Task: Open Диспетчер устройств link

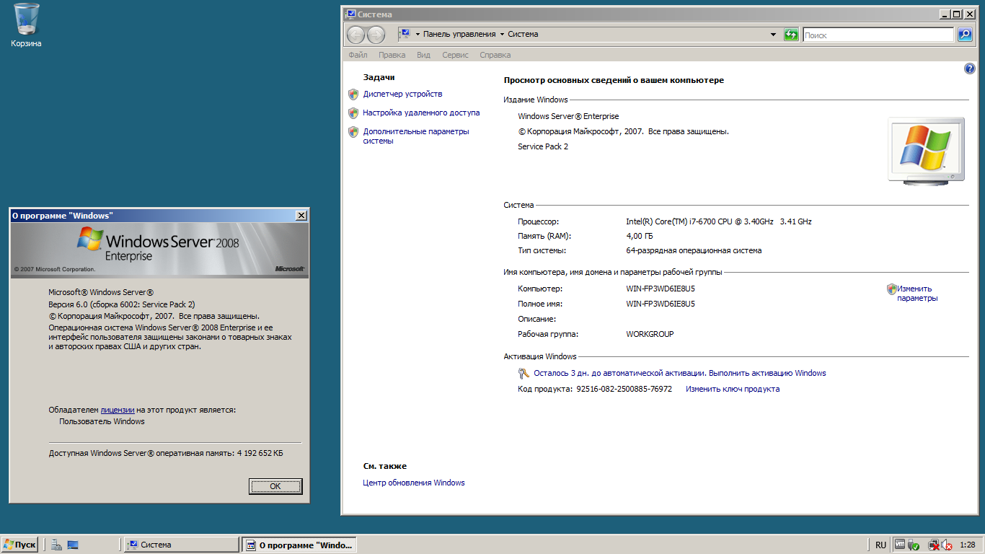Action: [x=402, y=94]
